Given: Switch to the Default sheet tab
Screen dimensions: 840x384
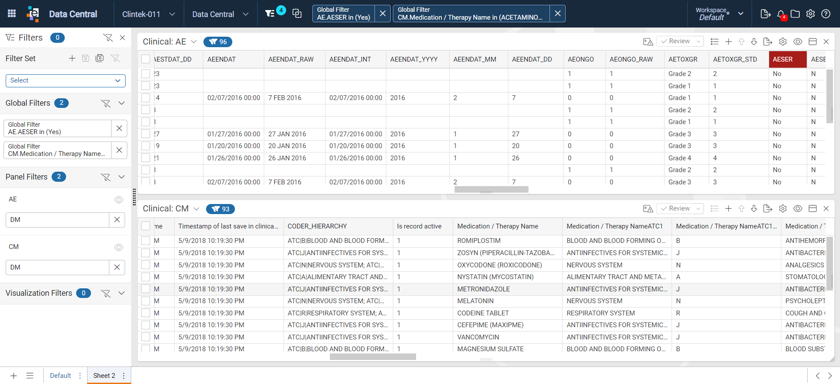Looking at the screenshot, I should click(60, 376).
